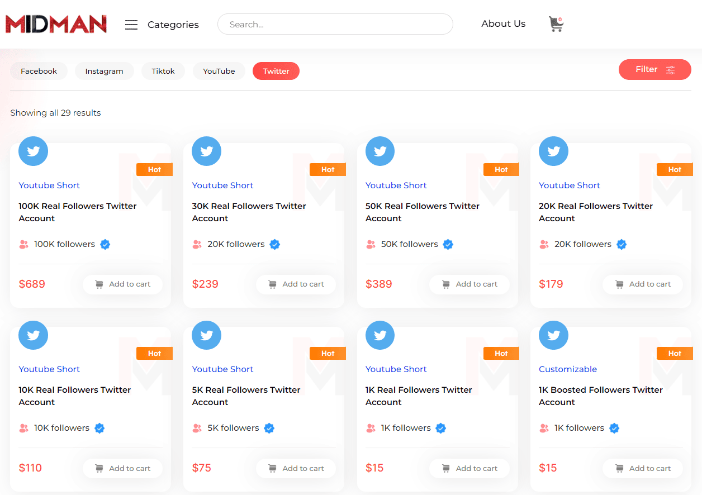Click the MIDMAN logo
The image size is (702, 495).
56,24
